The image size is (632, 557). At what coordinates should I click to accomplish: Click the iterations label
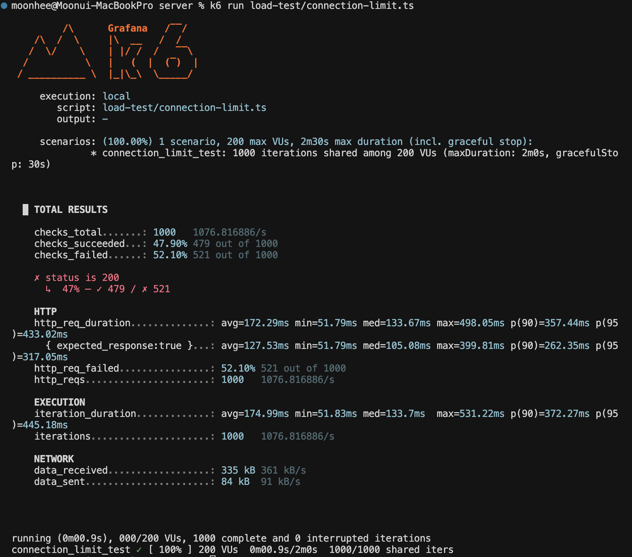click(x=62, y=436)
